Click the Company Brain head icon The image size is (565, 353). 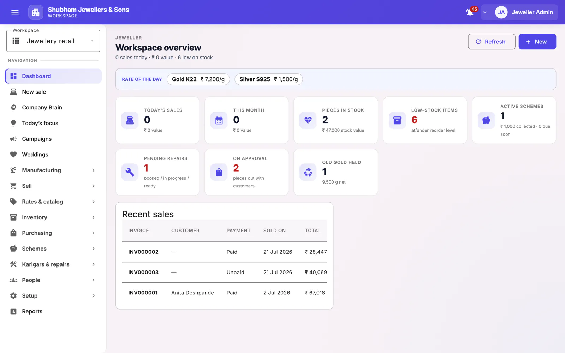click(x=13, y=108)
